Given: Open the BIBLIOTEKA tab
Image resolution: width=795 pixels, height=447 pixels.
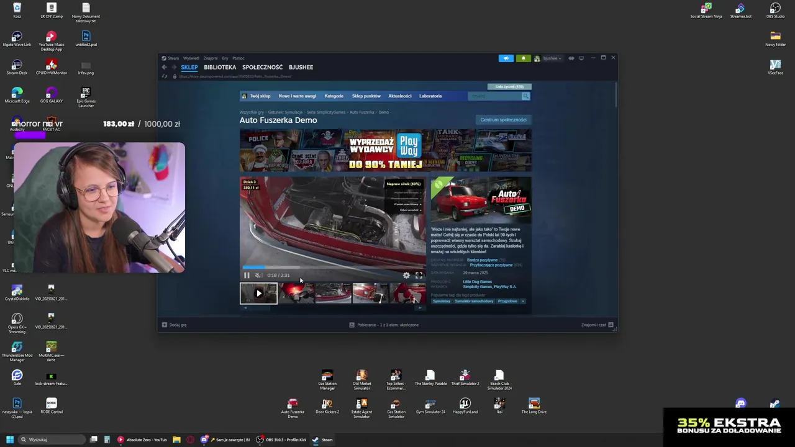Looking at the screenshot, I should point(220,67).
